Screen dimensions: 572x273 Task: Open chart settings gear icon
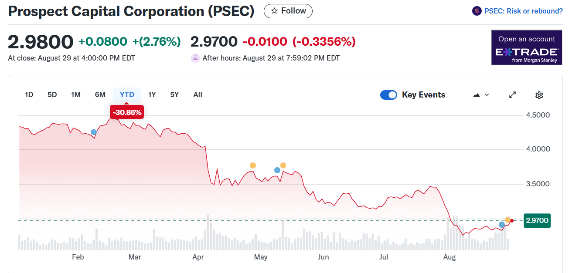pyautogui.click(x=539, y=95)
